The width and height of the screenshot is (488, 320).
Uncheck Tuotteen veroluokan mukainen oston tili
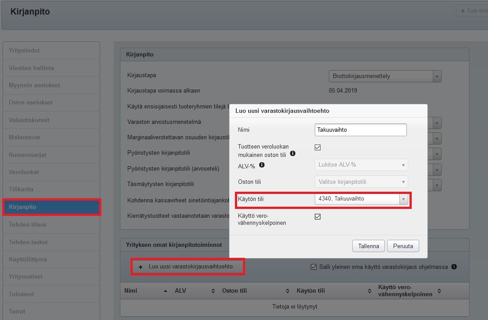(317, 147)
